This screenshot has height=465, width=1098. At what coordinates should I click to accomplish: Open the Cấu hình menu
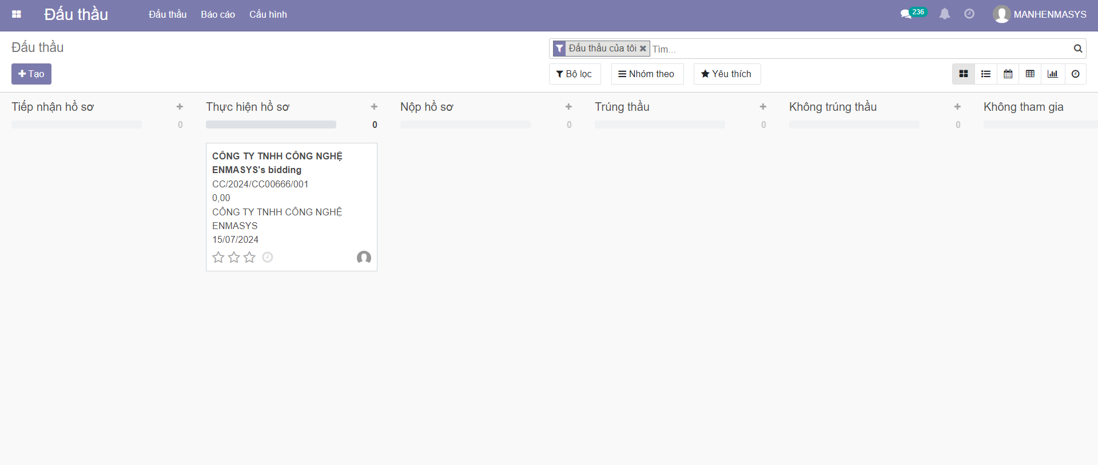(x=268, y=14)
